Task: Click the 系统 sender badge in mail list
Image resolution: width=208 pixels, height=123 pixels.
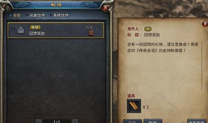Action: 35,27
